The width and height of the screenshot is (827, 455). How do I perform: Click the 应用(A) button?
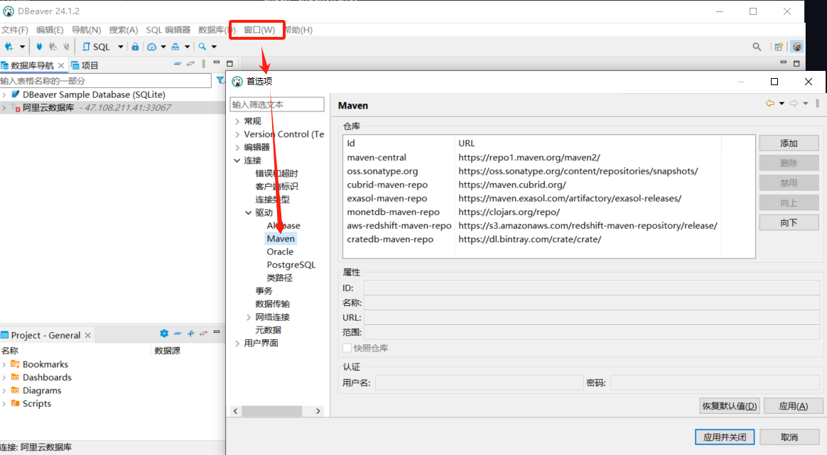(793, 406)
